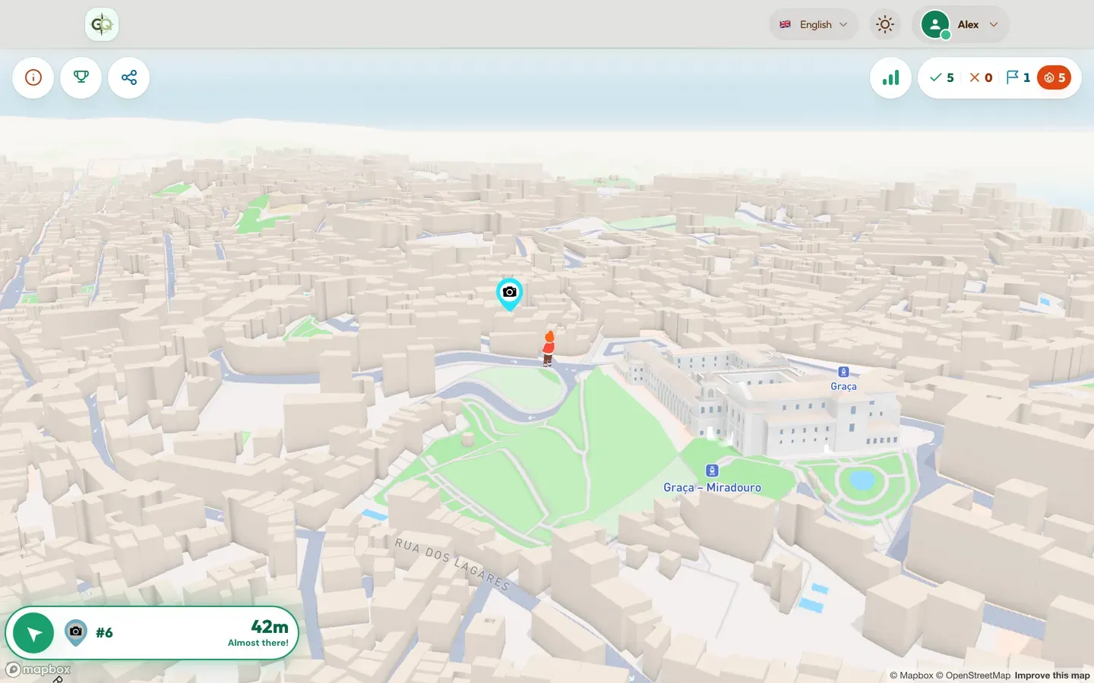Open the trophy leaderboard button
The image size is (1094, 683).
(81, 77)
